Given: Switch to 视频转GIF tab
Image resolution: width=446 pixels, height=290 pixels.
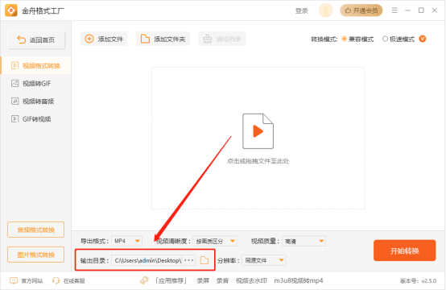Looking at the screenshot, I should (36, 84).
